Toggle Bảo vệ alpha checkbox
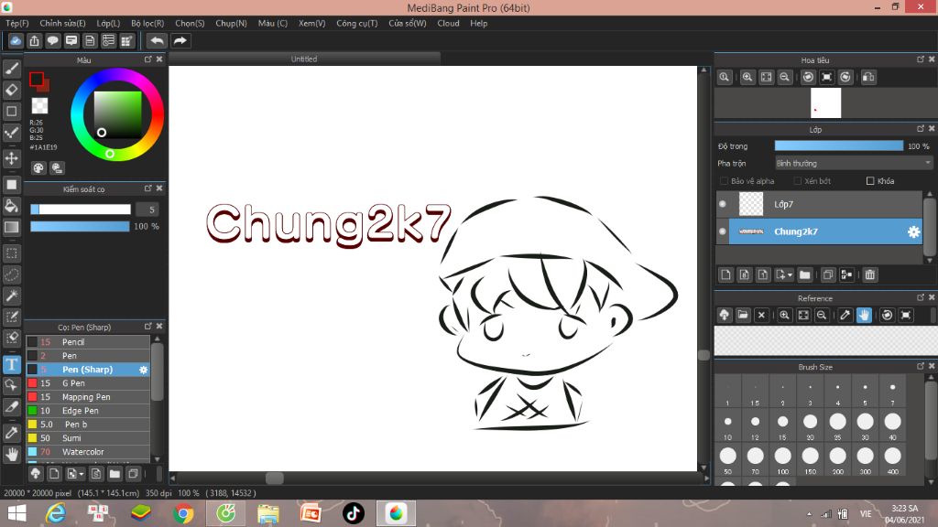The width and height of the screenshot is (938, 527). (724, 181)
